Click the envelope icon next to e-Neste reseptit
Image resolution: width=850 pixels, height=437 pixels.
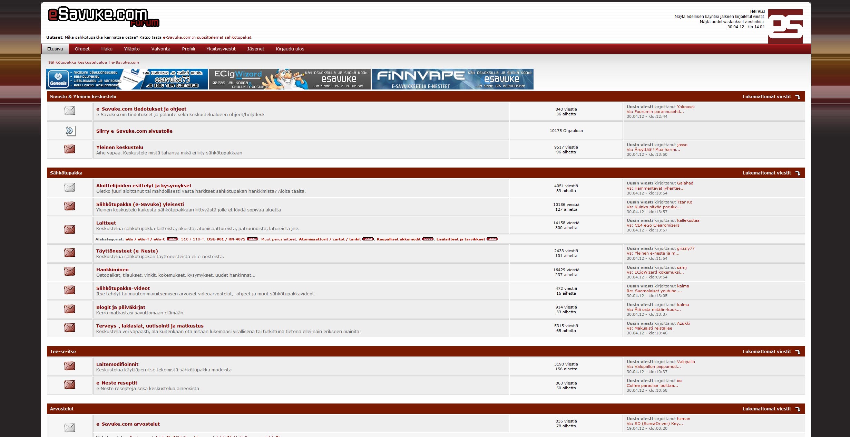click(x=70, y=384)
